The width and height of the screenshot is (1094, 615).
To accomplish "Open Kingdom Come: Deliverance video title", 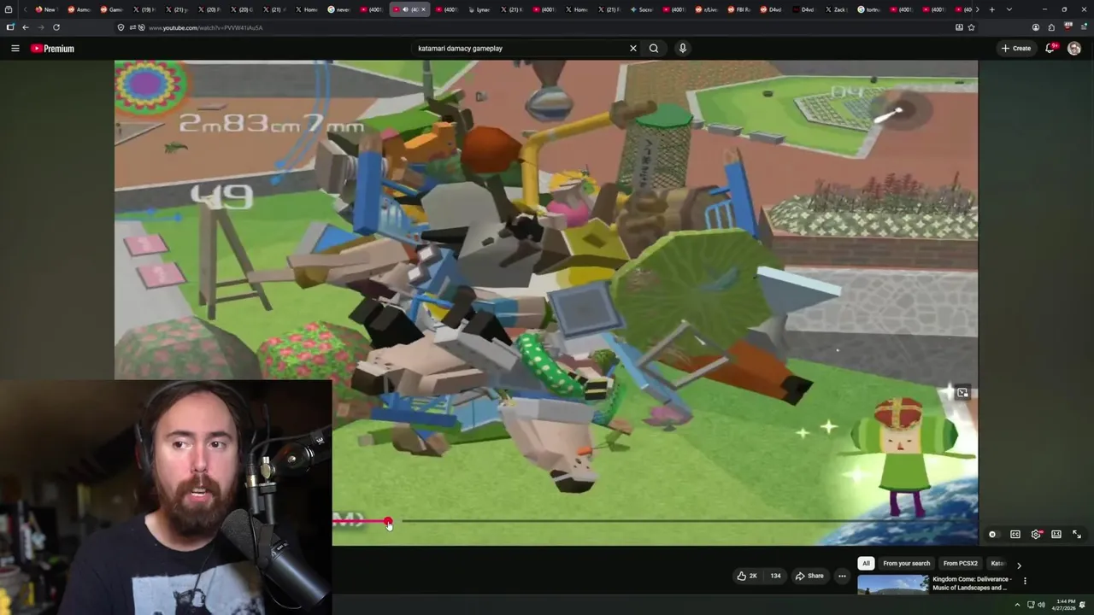I will pos(972,583).
